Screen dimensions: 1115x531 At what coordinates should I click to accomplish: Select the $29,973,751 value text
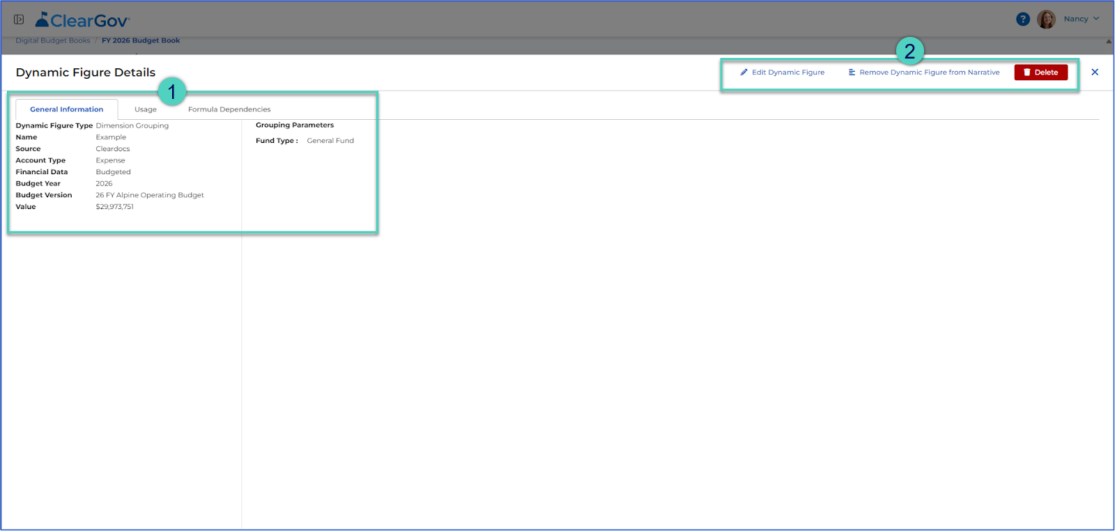tap(115, 207)
